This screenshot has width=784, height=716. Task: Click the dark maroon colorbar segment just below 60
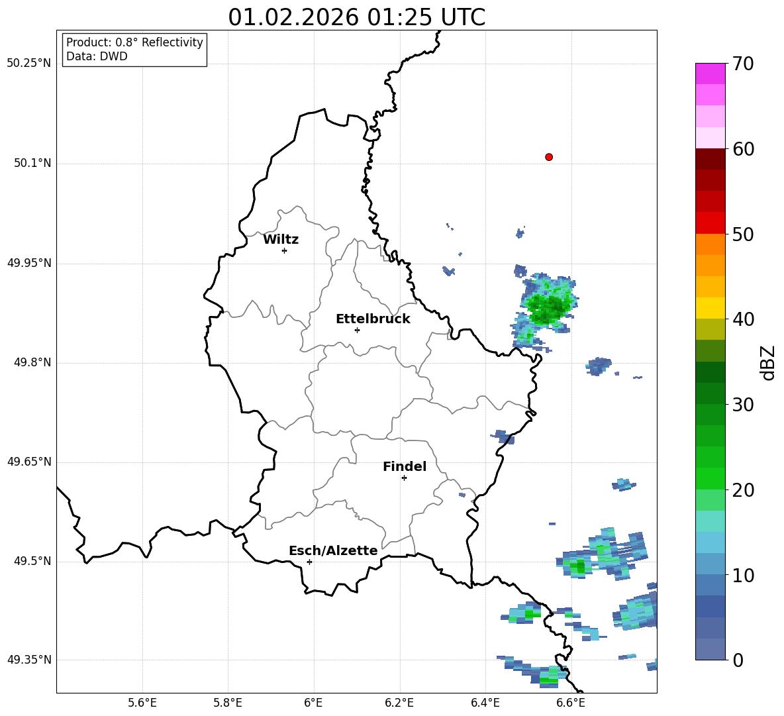(x=710, y=159)
